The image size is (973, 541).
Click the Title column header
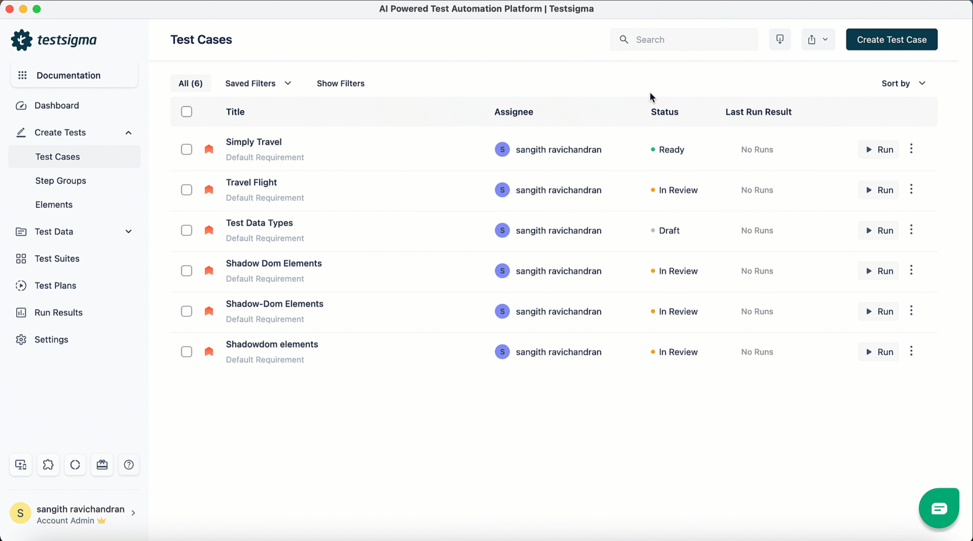235,112
